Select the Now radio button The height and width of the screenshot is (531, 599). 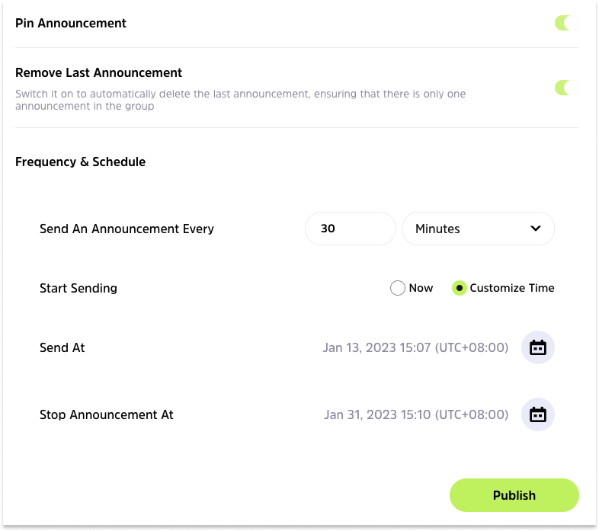click(x=397, y=288)
